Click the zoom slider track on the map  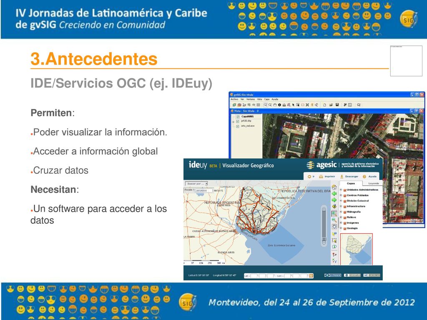tap(324, 224)
